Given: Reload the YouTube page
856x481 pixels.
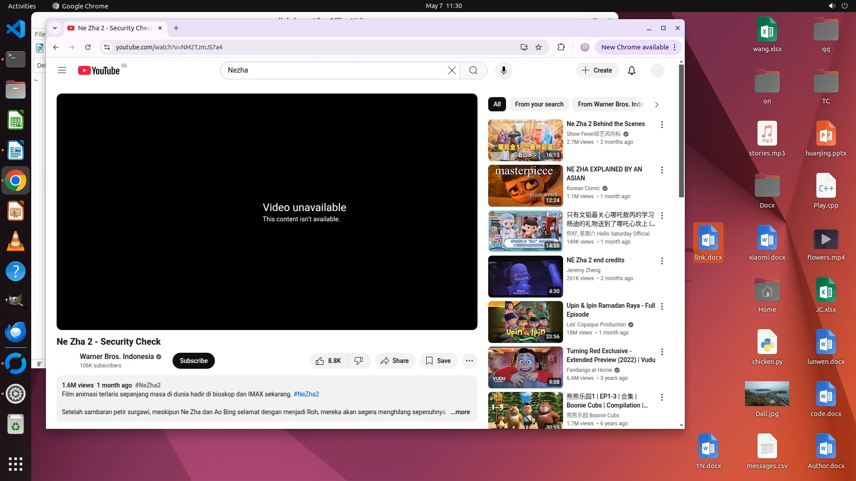Looking at the screenshot, I should pos(88,47).
